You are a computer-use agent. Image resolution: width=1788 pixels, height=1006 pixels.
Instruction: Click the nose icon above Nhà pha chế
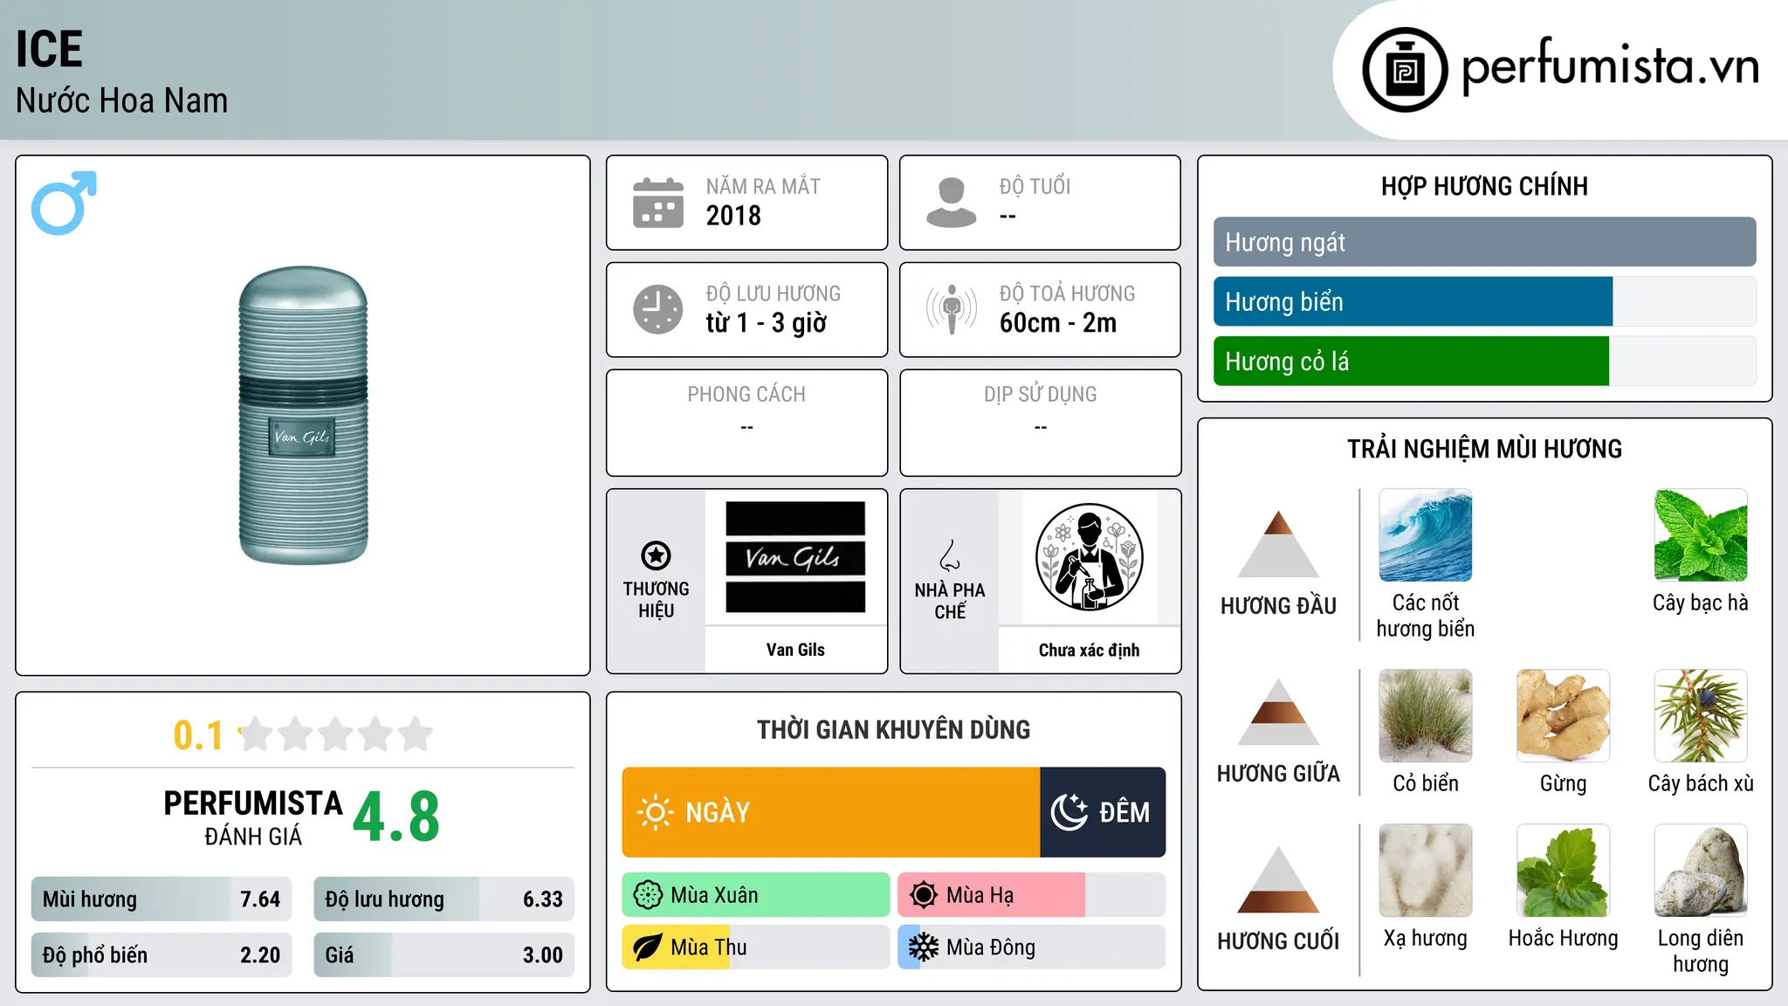(950, 555)
